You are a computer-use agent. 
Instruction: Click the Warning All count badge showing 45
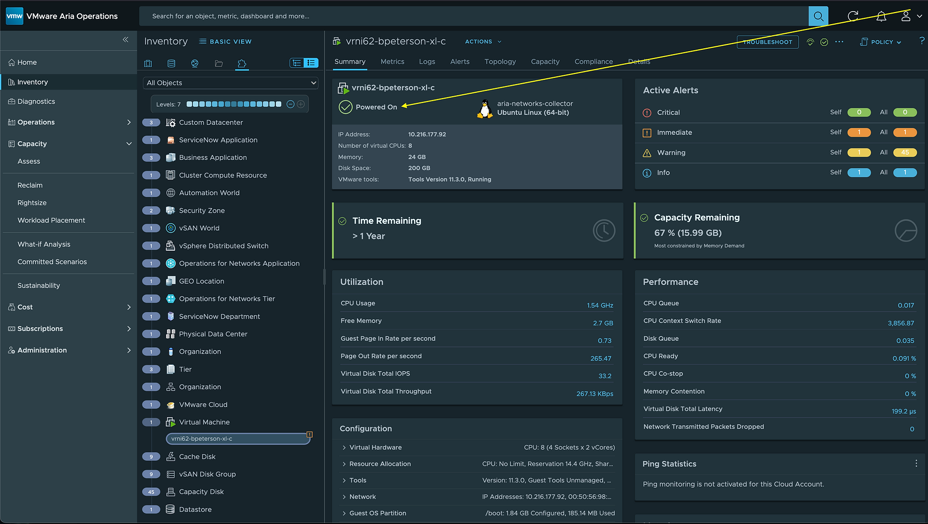pyautogui.click(x=905, y=153)
